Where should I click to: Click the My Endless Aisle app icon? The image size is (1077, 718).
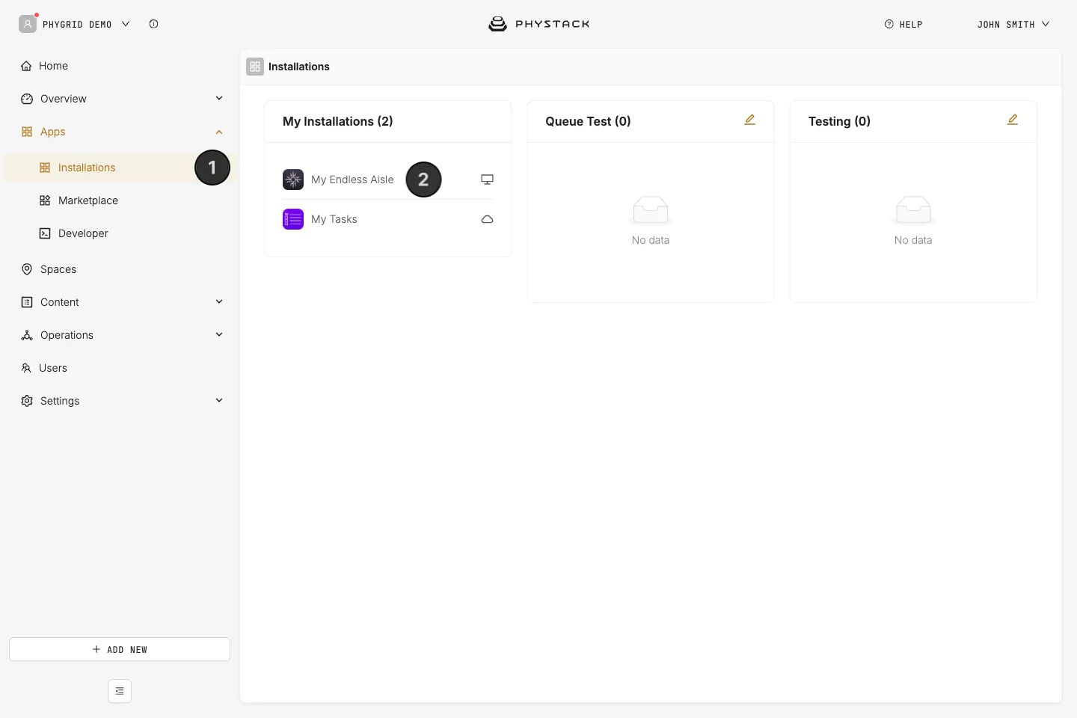[293, 179]
